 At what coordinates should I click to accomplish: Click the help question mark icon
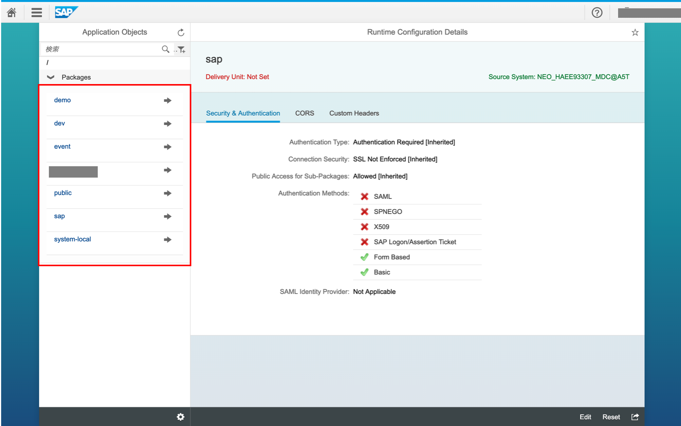click(597, 12)
